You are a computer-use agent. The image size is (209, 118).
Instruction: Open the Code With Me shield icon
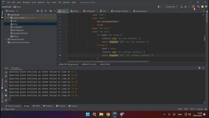206,7
